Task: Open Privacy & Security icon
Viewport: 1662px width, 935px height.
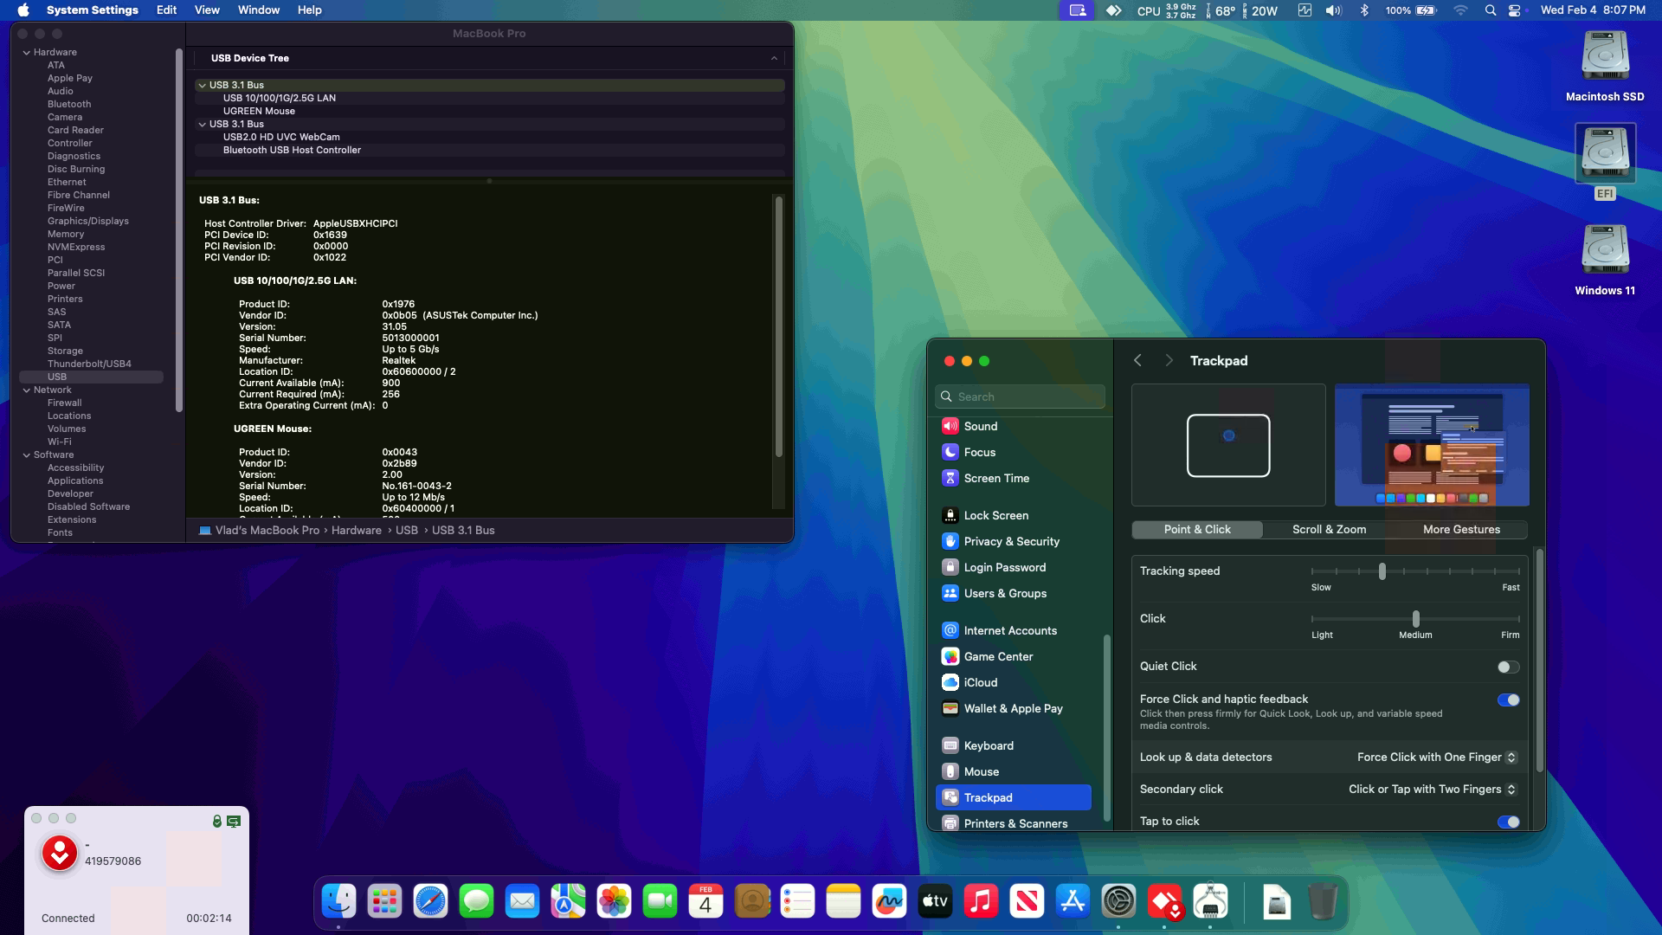Action: tap(950, 541)
